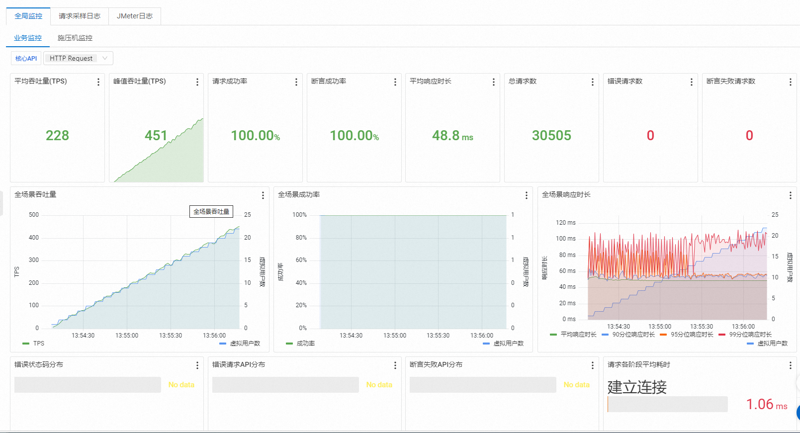This screenshot has width=800, height=433.
Task: Switch to the 全局监控 tab
Action: 28,16
